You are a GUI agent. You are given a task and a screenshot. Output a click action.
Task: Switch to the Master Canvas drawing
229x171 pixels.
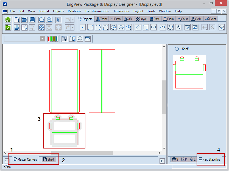tap(25, 159)
